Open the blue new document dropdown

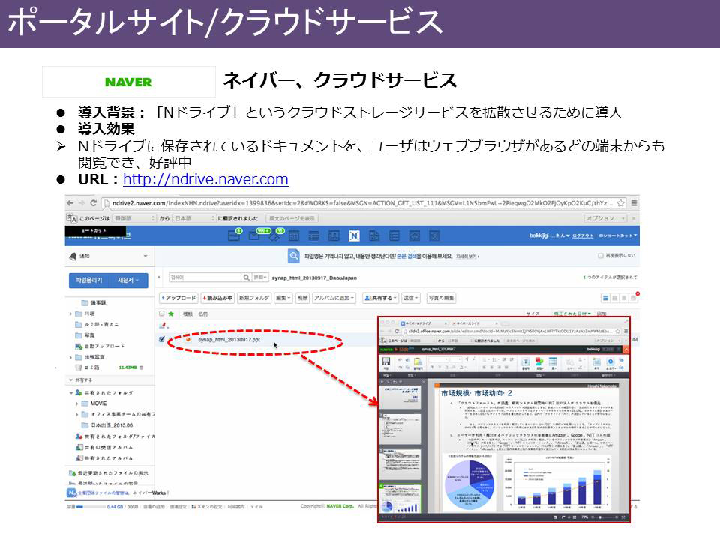click(128, 280)
